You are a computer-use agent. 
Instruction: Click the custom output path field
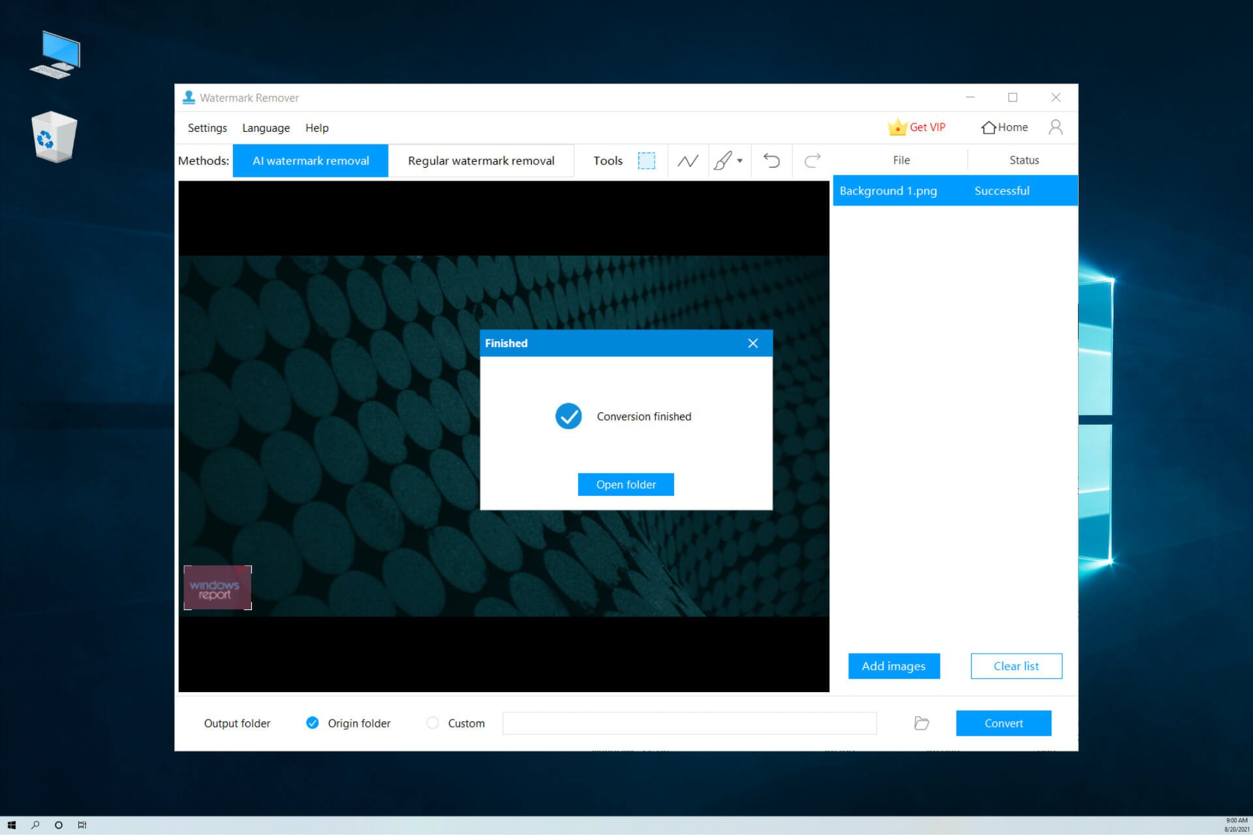click(690, 723)
